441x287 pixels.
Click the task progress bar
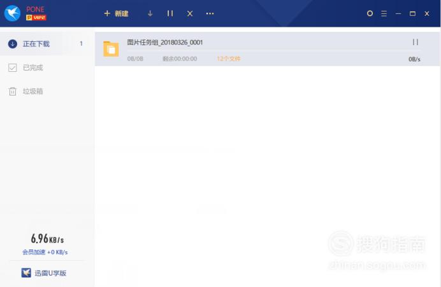274,51
